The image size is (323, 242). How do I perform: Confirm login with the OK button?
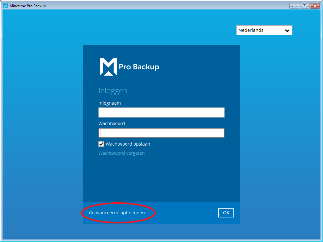tap(226, 213)
